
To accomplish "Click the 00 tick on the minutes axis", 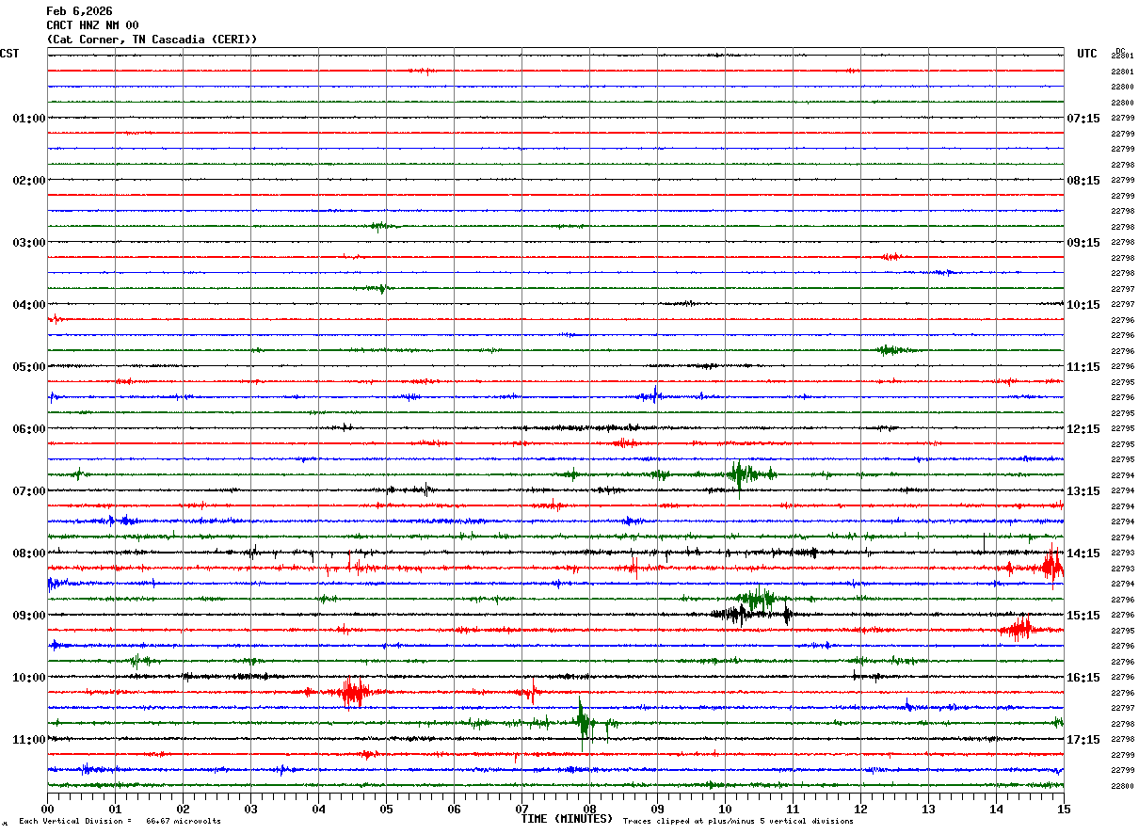I will click(x=48, y=809).
